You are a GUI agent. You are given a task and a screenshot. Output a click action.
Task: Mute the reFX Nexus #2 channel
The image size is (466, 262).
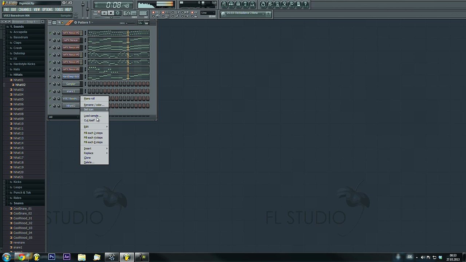[50, 33]
